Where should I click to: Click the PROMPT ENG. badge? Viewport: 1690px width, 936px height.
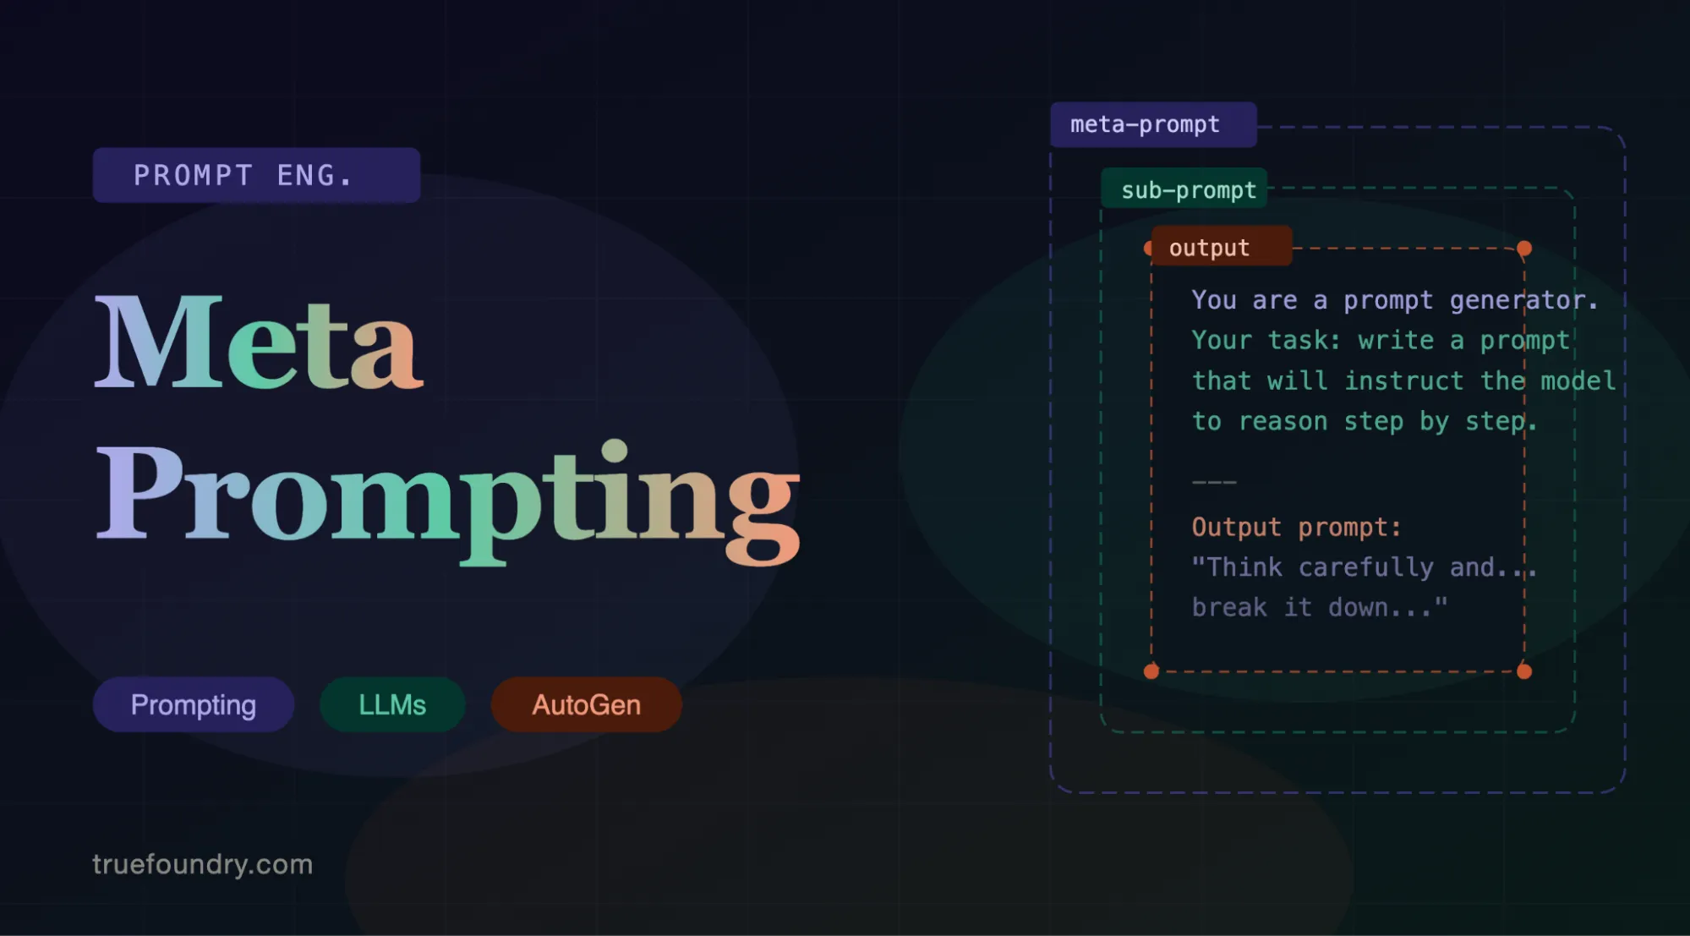[x=256, y=175]
